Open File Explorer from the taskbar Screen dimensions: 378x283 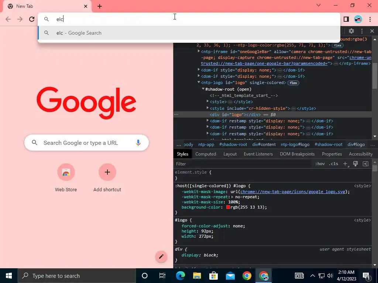(x=197, y=276)
